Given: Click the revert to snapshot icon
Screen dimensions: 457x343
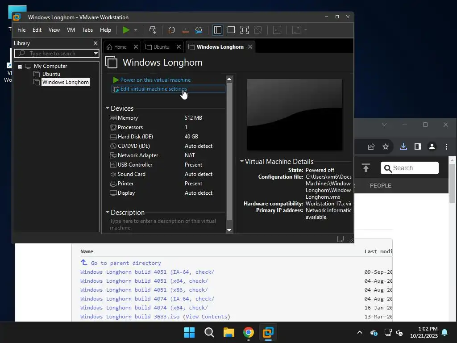Looking at the screenshot, I should [185, 30].
